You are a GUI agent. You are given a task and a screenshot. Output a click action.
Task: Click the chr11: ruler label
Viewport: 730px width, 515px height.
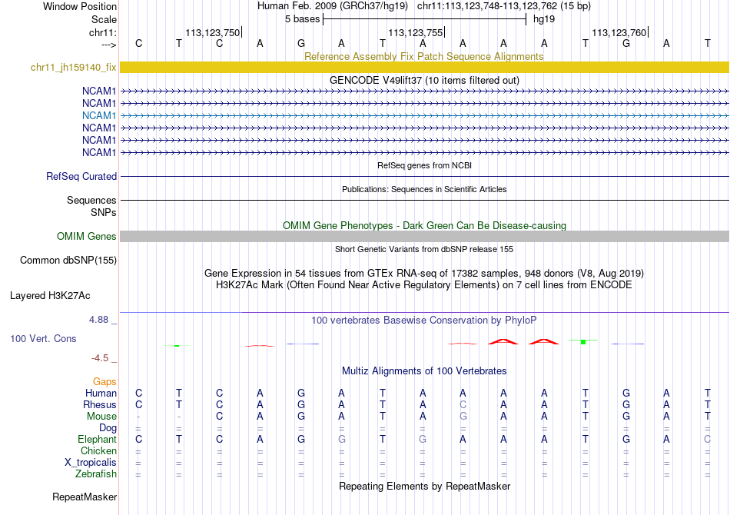click(x=102, y=32)
